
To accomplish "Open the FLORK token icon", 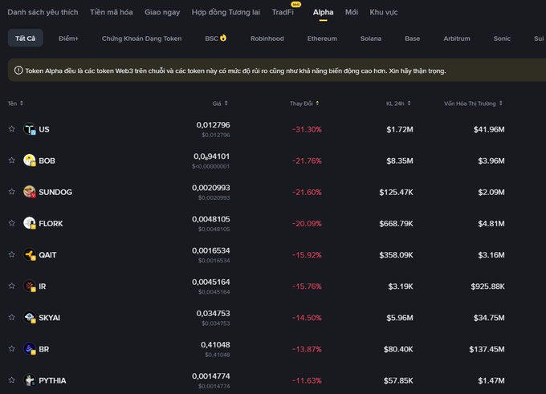I will click(x=30, y=223).
